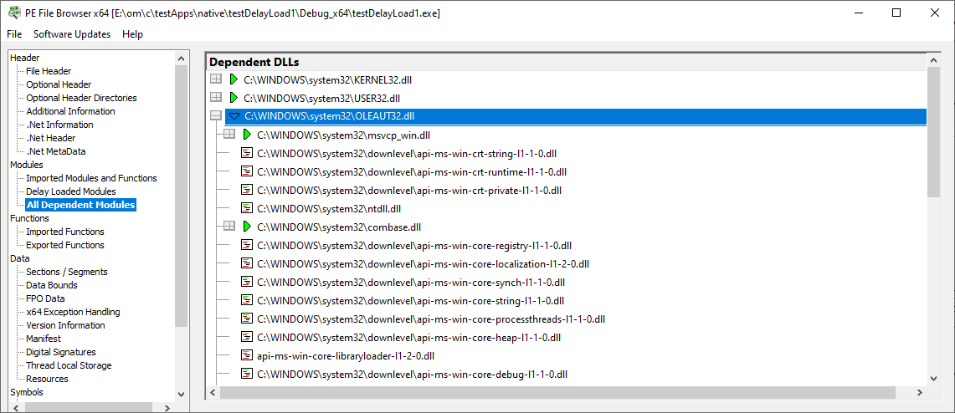The width and height of the screenshot is (955, 413).
Task: Click up arrow of Dependent DLLs vertical scrollbar
Action: 933,60
